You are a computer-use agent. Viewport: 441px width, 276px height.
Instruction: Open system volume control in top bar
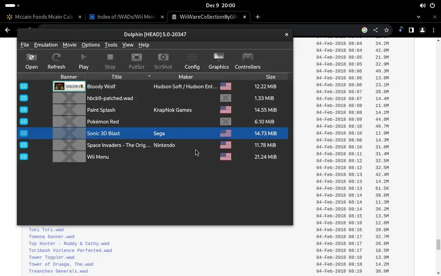tap(423, 6)
